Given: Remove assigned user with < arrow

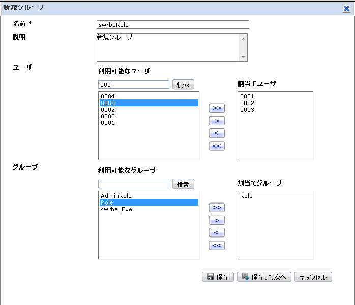Looking at the screenshot, I should point(217,133).
